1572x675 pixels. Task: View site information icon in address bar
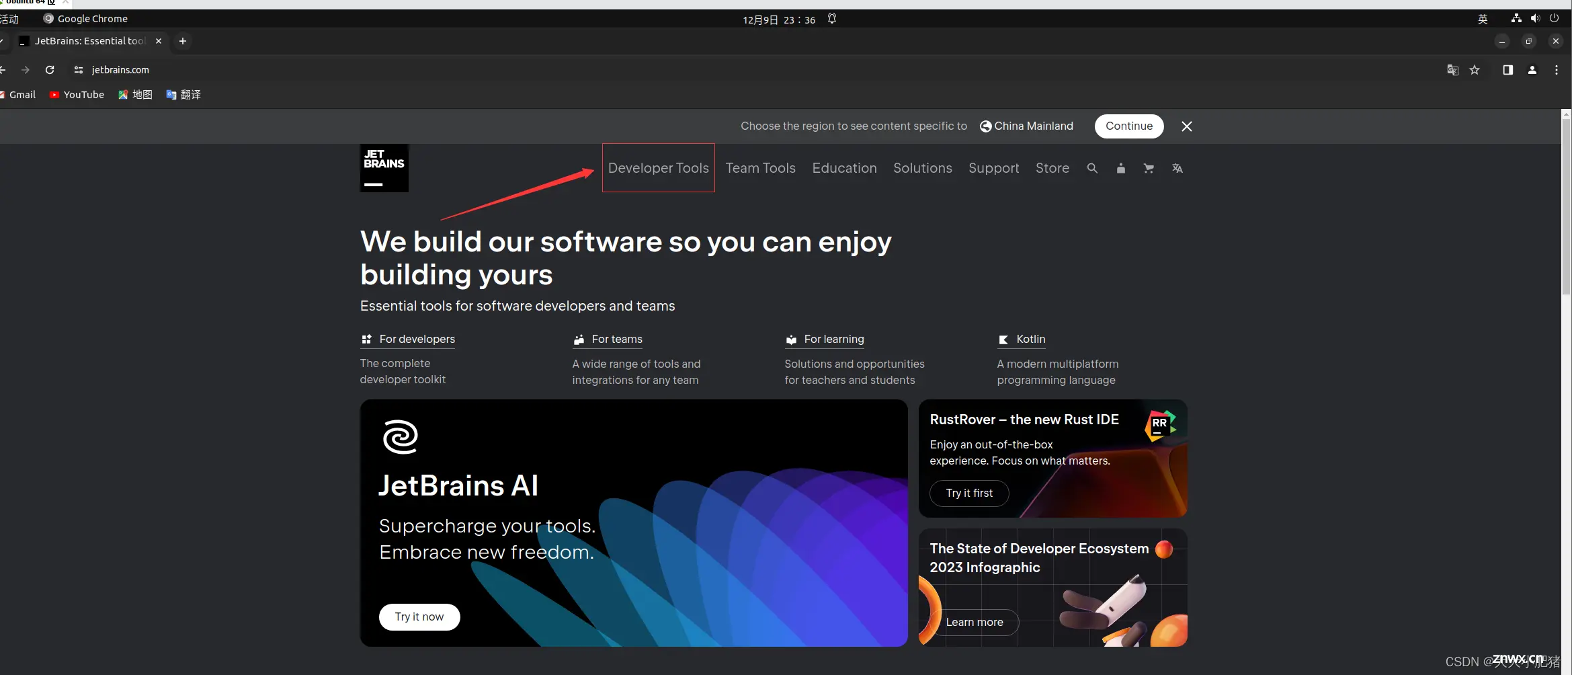79,70
